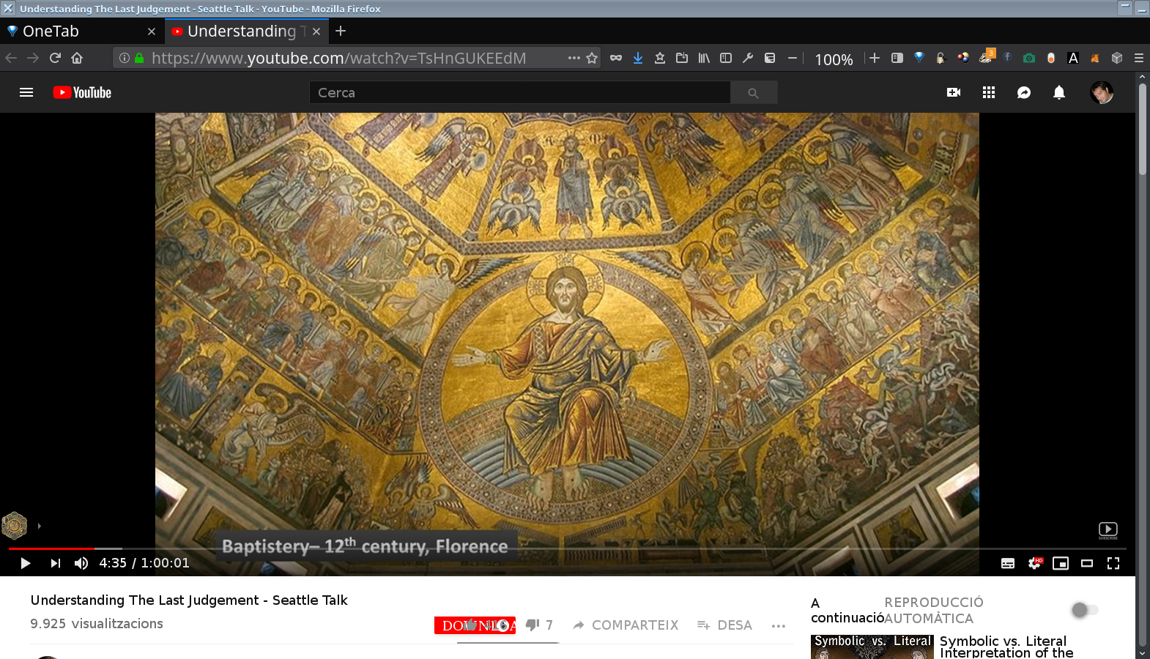Open YouTube apps grid
Screen dimensions: 1150x659
pos(989,92)
